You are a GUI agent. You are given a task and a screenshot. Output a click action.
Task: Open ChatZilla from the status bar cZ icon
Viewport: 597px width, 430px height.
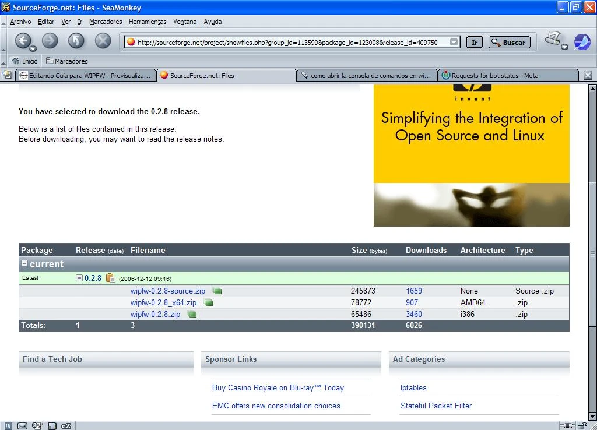pyautogui.click(x=66, y=426)
